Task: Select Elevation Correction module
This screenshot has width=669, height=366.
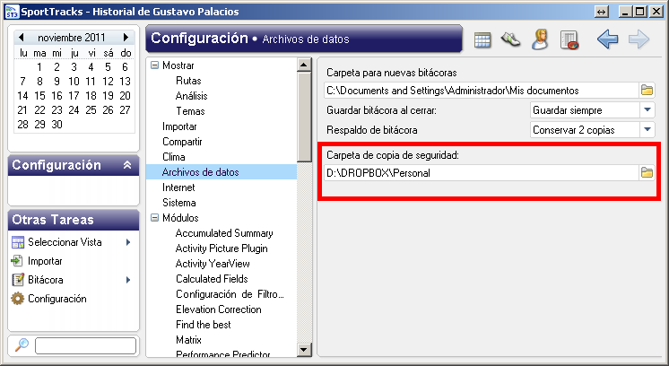Action: (219, 309)
